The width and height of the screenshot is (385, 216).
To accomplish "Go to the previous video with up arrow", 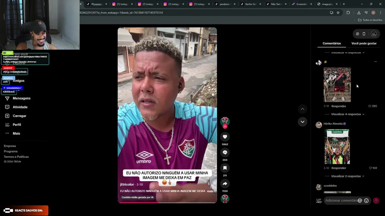I will (x=303, y=109).
